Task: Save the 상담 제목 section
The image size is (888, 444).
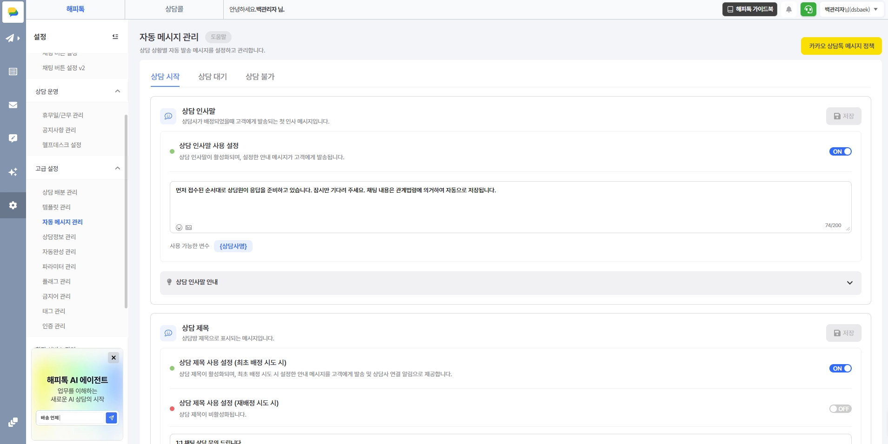Action: [844, 333]
